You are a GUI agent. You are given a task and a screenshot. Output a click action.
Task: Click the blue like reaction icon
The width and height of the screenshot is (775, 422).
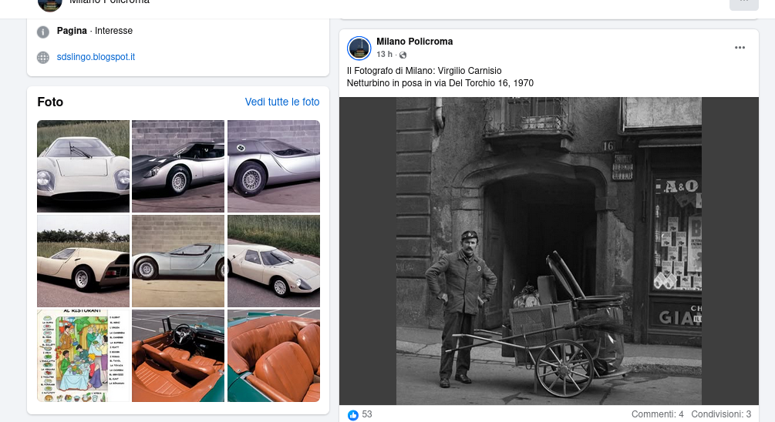point(353,415)
